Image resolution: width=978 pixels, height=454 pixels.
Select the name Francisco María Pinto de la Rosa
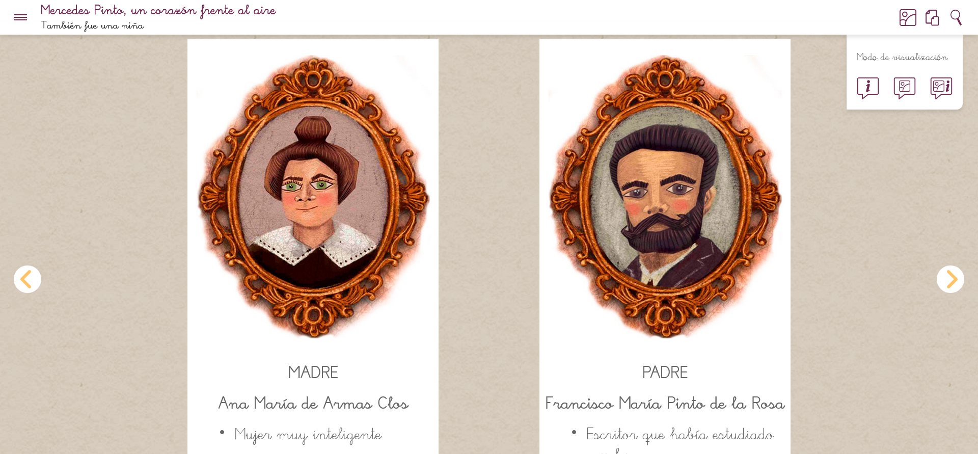point(665,403)
